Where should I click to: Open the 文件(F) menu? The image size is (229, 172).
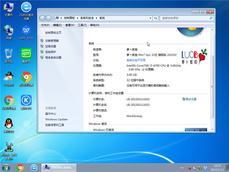45,25
